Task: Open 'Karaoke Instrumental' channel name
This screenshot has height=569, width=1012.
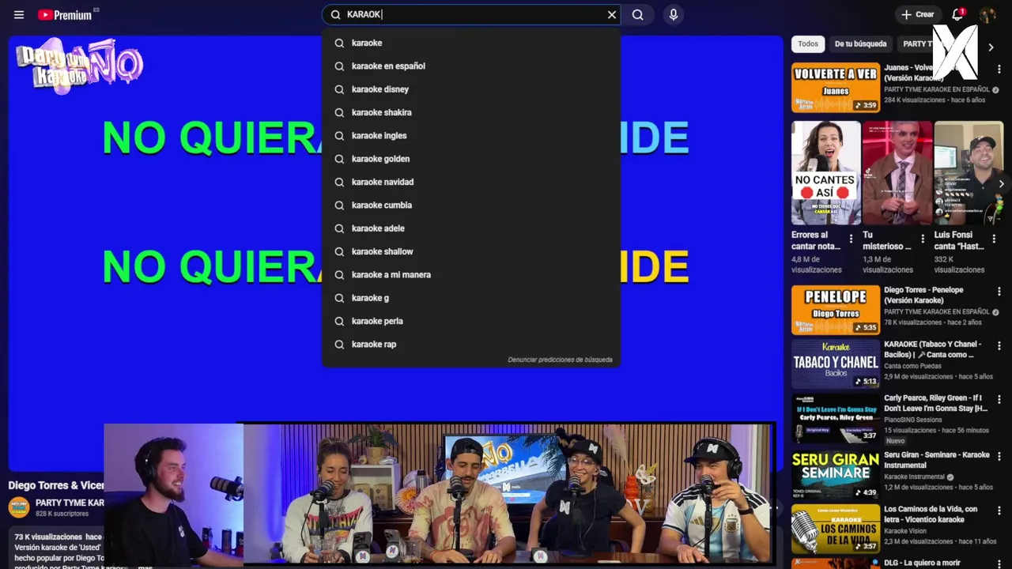Action: coord(914,477)
